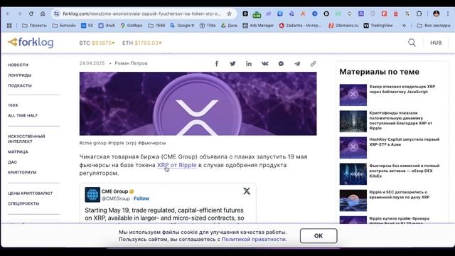Click the HUB button

tap(436, 43)
